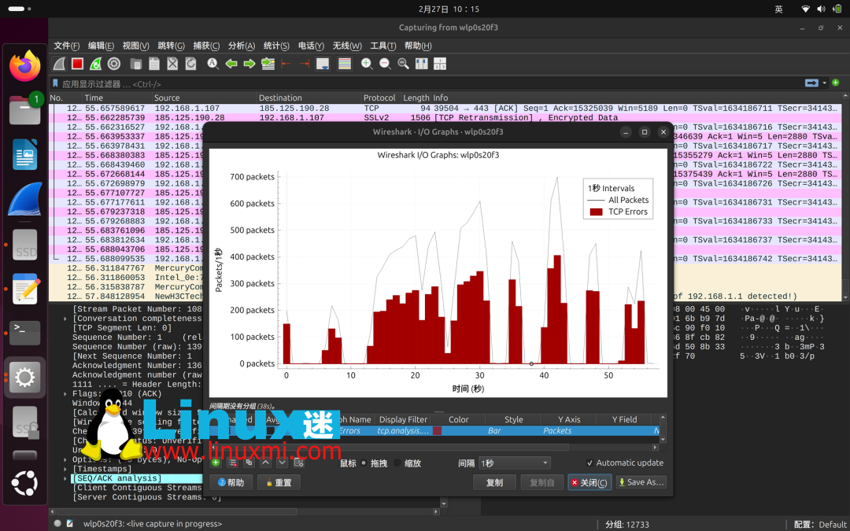Go forward with green right arrow
The image size is (850, 531).
pyautogui.click(x=249, y=64)
